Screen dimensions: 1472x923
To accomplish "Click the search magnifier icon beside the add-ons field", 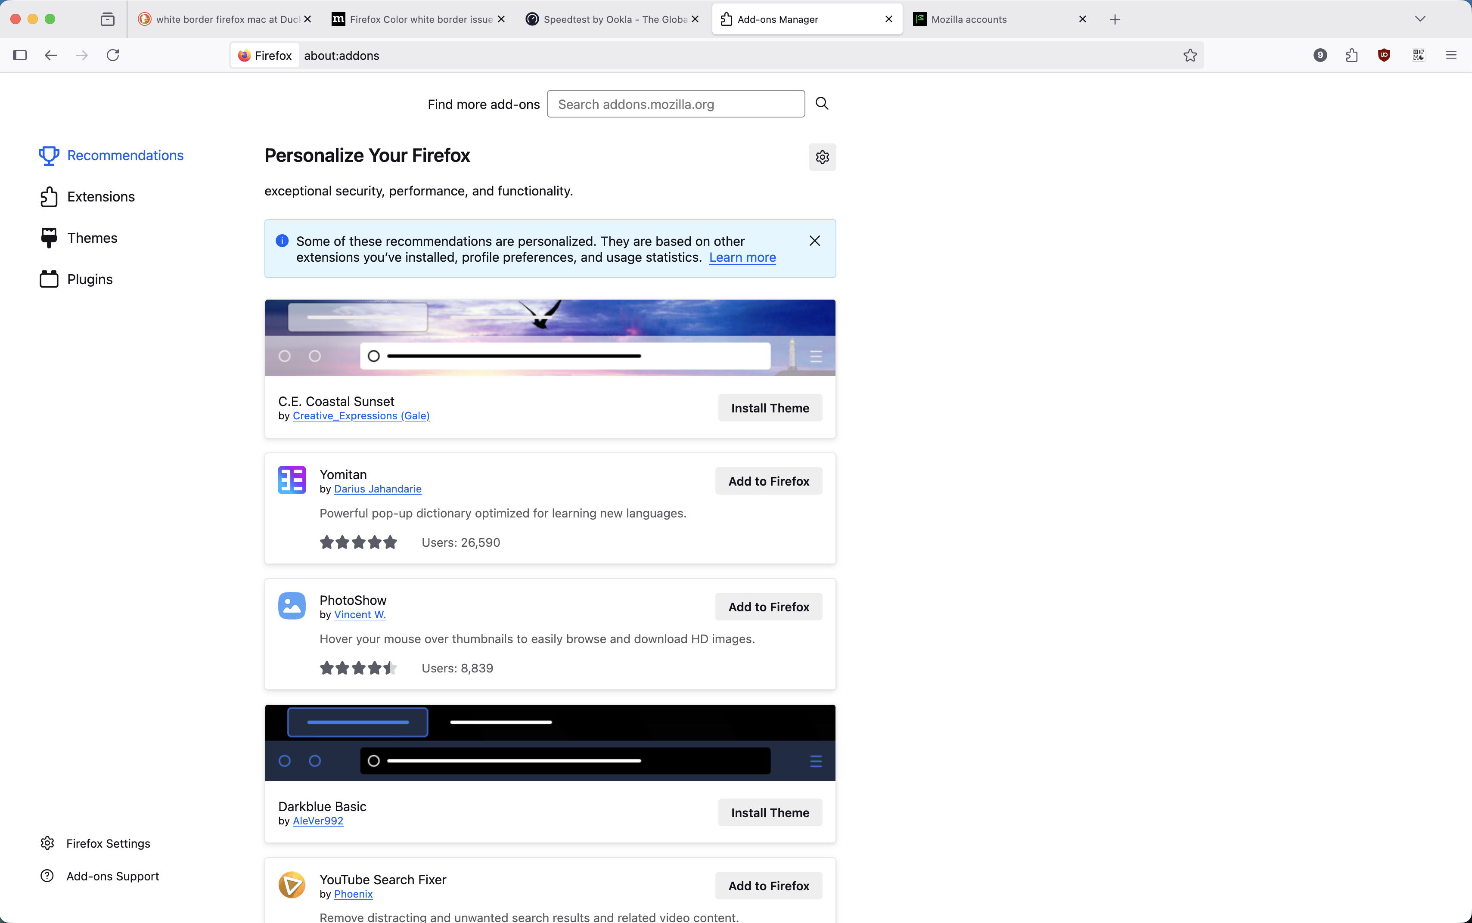I will 822,104.
